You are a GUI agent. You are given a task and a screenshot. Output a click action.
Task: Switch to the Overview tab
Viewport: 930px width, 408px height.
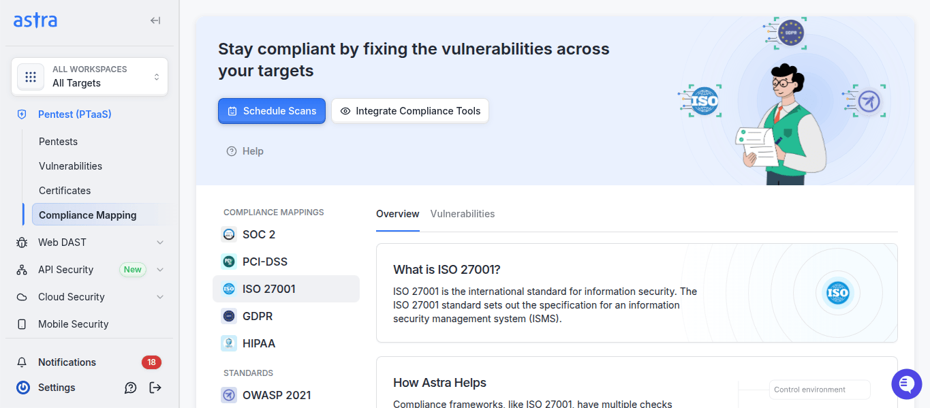(398, 214)
